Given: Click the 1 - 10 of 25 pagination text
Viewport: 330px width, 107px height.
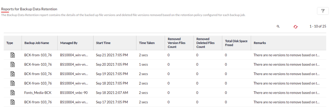Looking at the screenshot, I should [x=318, y=27].
